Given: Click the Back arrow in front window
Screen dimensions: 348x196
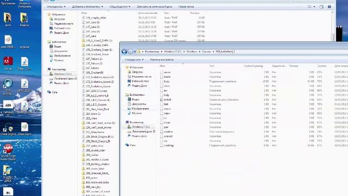Looking at the screenshot, I should [x=125, y=52].
